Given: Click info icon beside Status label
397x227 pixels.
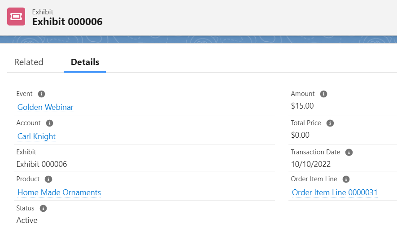Looking at the screenshot, I should pyautogui.click(x=43, y=208).
